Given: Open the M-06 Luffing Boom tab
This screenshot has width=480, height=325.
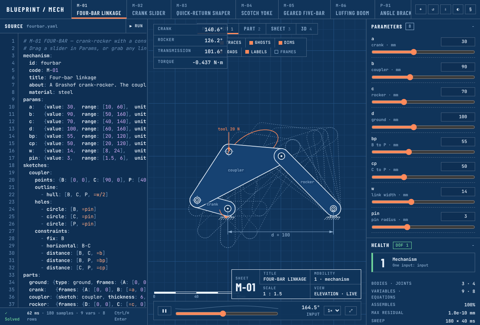Looking at the screenshot, I should [352, 9].
